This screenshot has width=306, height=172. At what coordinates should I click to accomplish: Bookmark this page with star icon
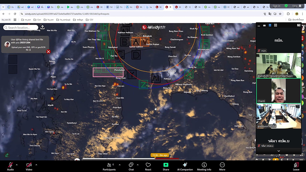pyautogui.click(x=280, y=14)
